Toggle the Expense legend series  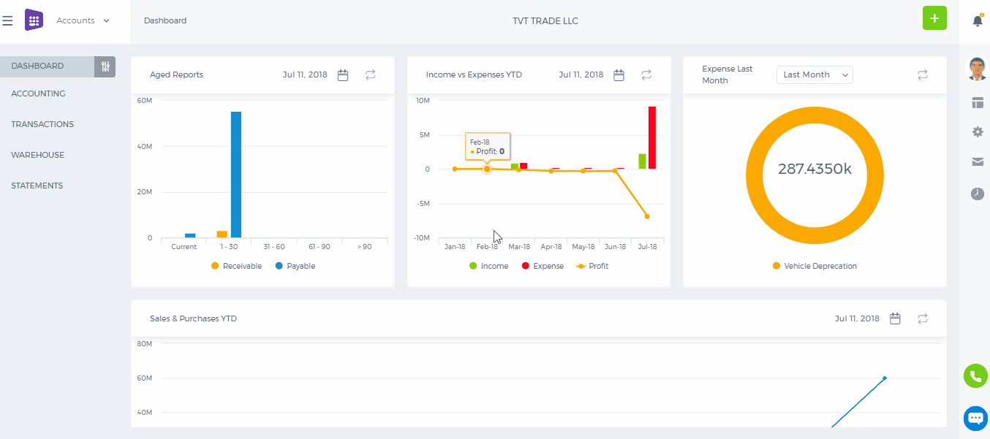tap(543, 267)
